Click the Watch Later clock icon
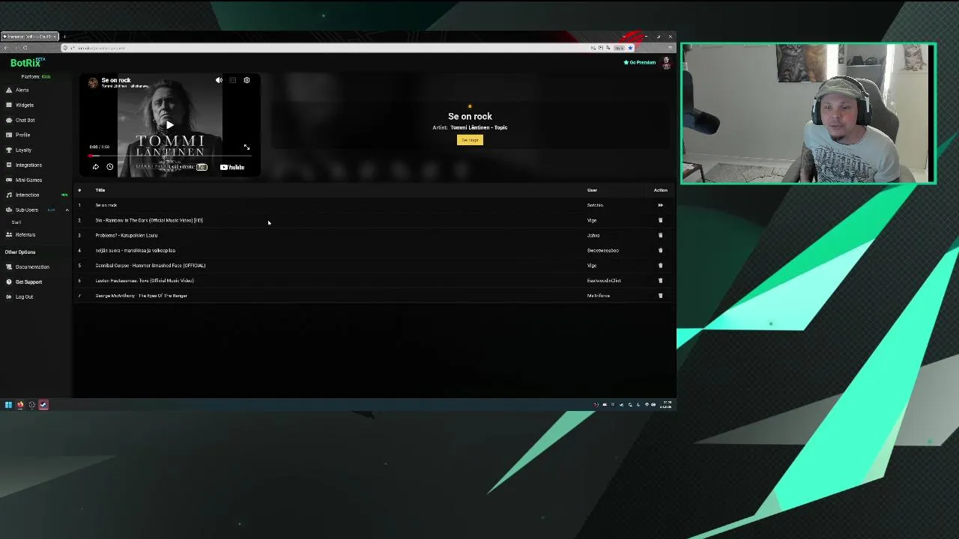Viewport: 959px width, 539px height. [x=109, y=167]
